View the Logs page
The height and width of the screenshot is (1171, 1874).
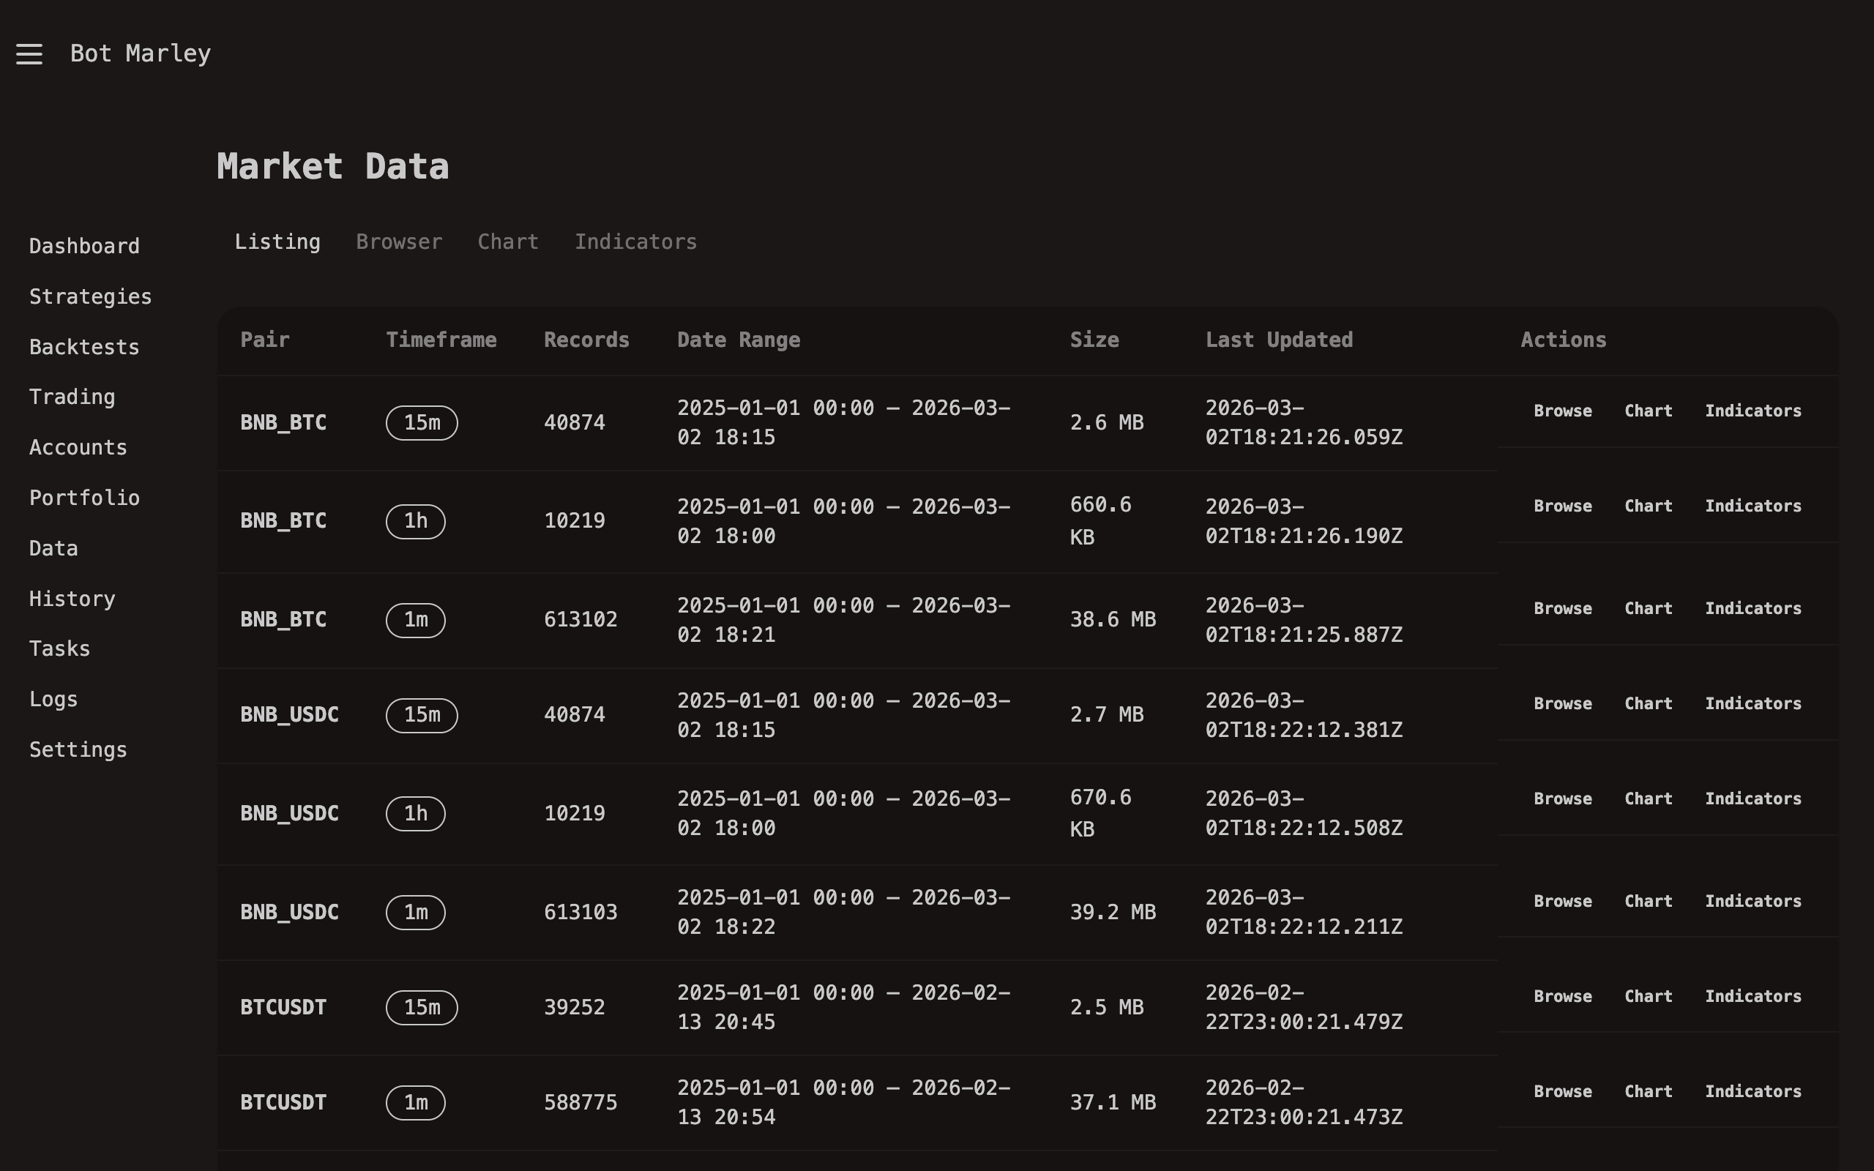click(x=53, y=698)
